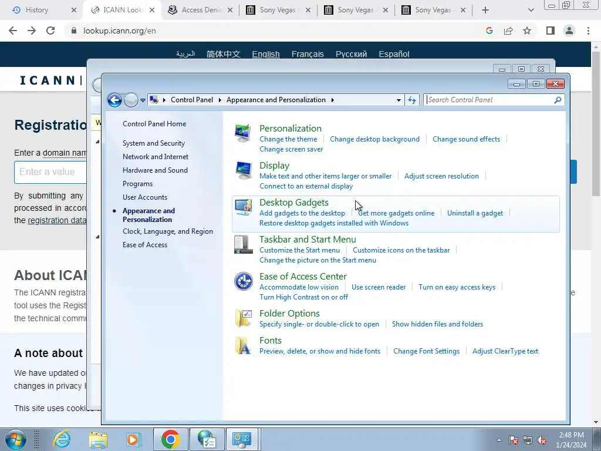Bookmark this page with the star icon
601x451 pixels.
click(527, 31)
